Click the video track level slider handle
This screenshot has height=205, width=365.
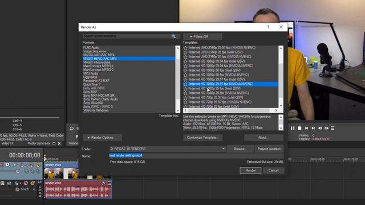pyautogui.click(x=18, y=171)
